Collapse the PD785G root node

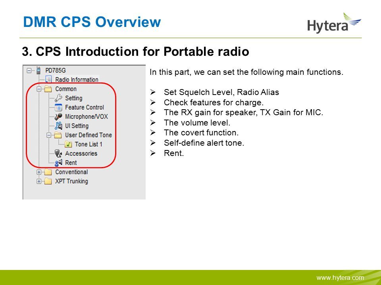29,70
